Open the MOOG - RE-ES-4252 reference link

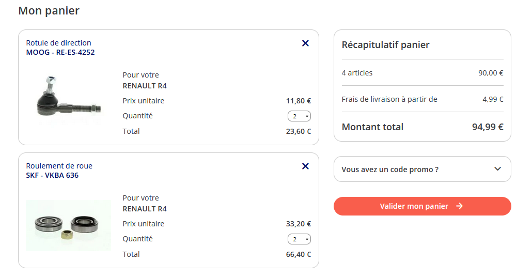(60, 52)
